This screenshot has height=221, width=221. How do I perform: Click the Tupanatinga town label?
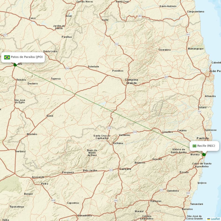coord(17,207)
